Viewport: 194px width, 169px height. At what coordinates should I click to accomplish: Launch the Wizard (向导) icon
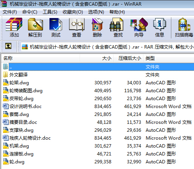coord(139,24)
